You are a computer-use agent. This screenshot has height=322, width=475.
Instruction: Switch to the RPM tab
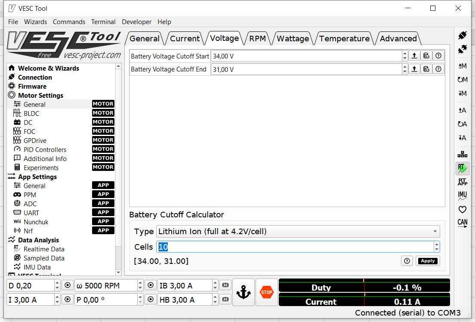[x=257, y=38]
